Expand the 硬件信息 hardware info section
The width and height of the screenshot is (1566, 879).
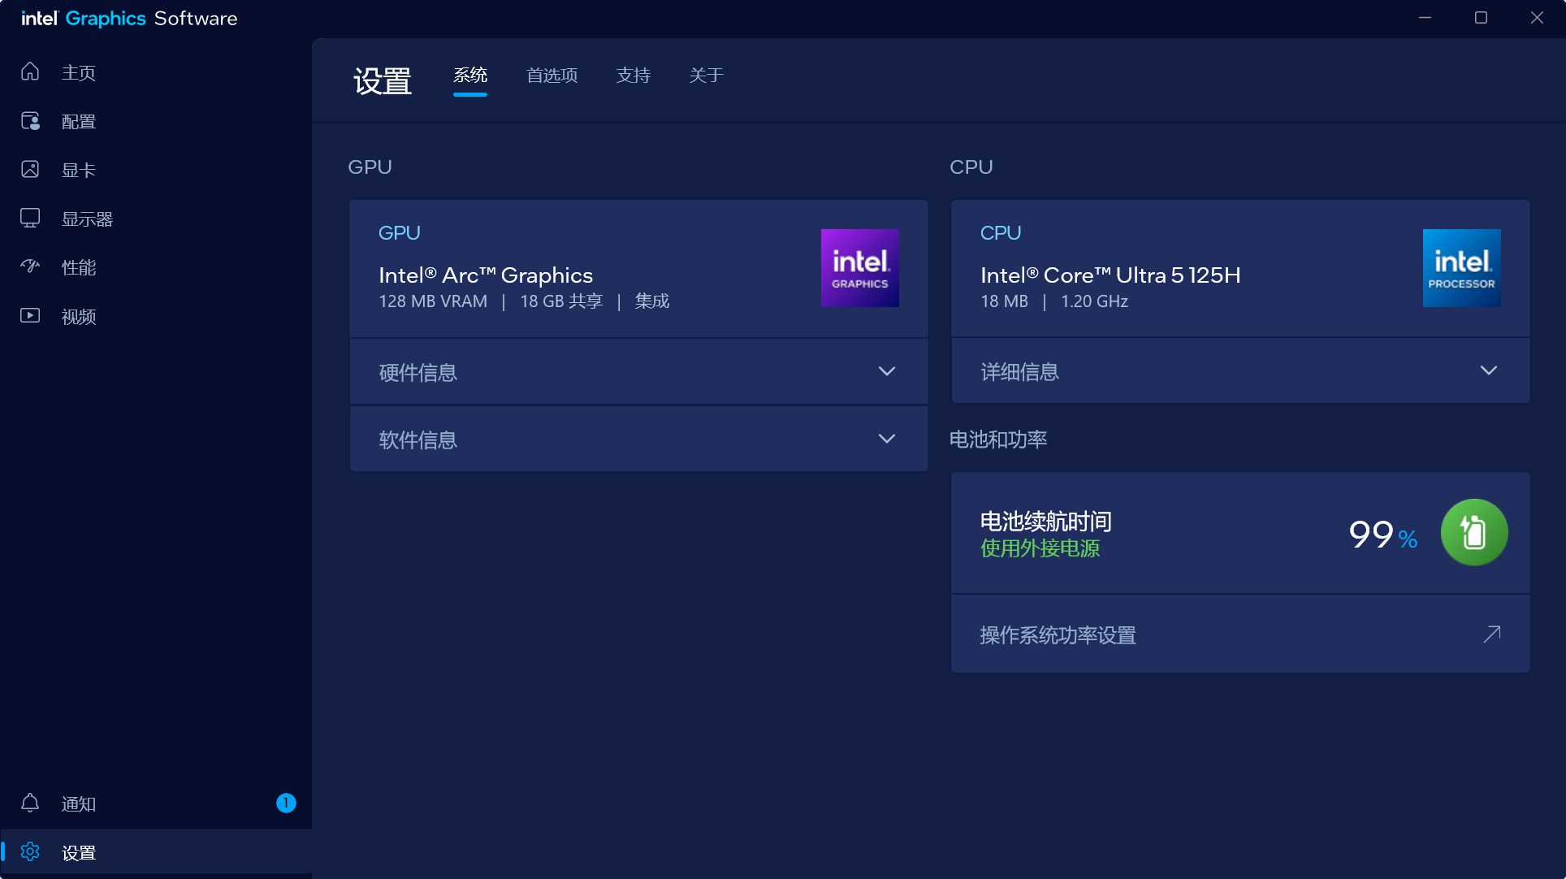click(x=638, y=372)
